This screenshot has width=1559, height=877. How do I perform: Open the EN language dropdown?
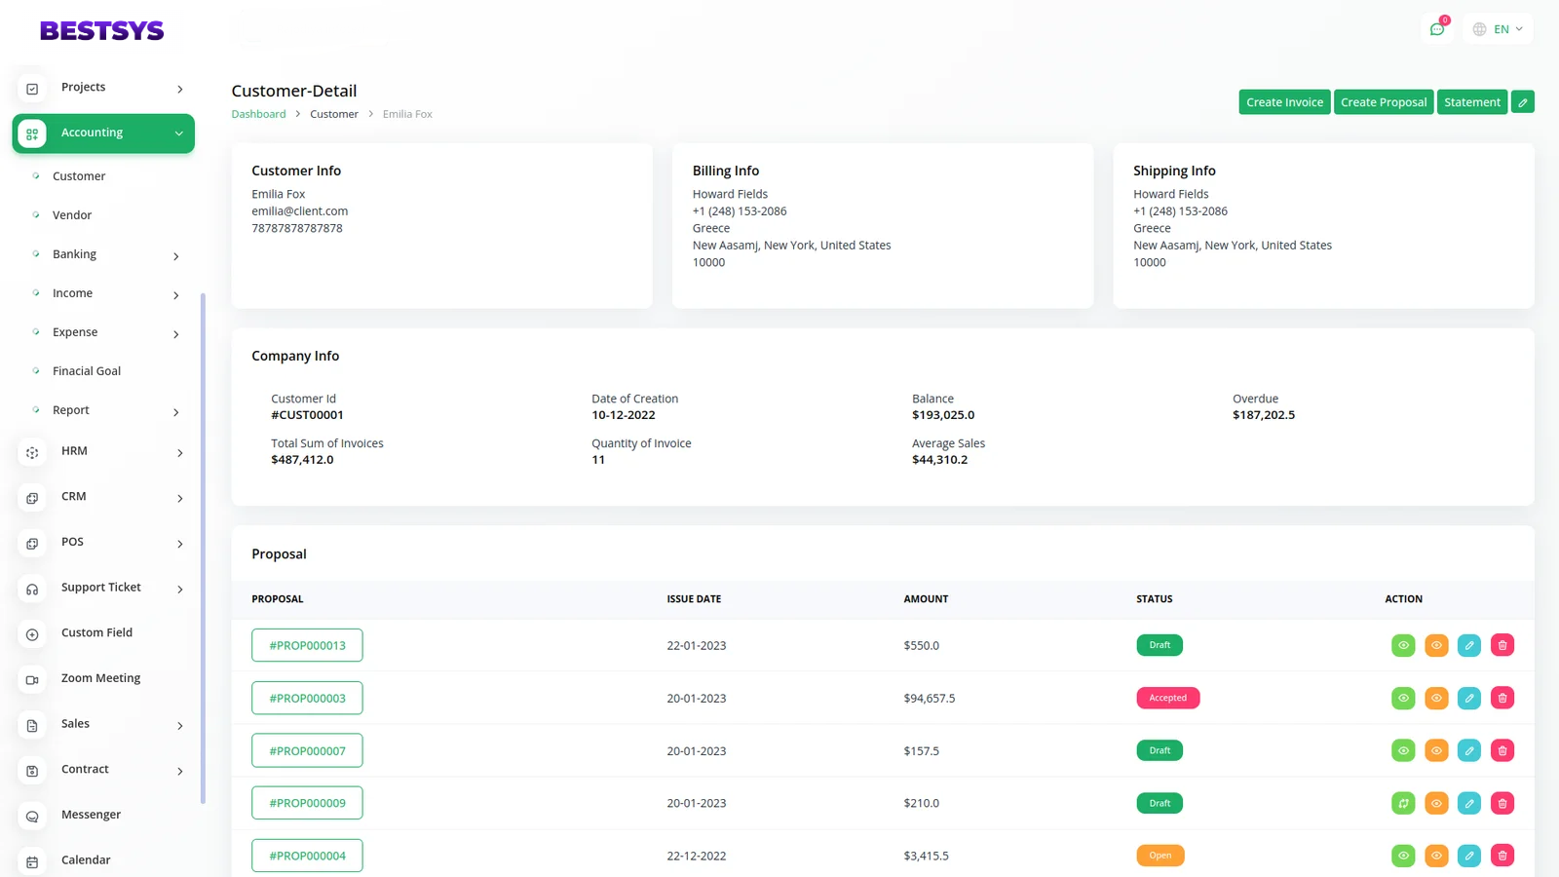pos(1498,29)
